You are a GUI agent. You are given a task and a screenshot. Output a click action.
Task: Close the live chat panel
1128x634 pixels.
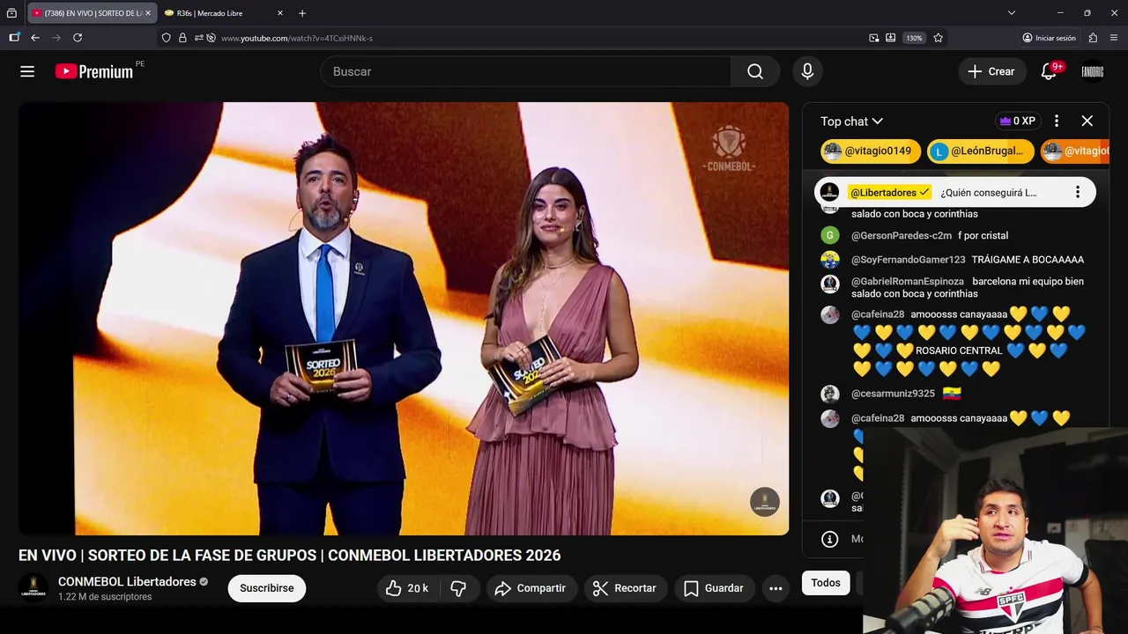click(1087, 122)
